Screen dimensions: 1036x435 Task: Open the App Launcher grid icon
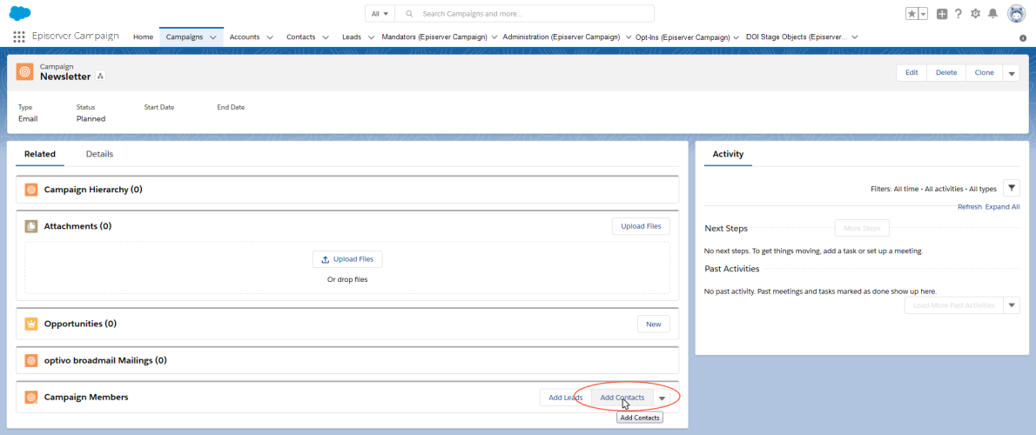[x=19, y=37]
